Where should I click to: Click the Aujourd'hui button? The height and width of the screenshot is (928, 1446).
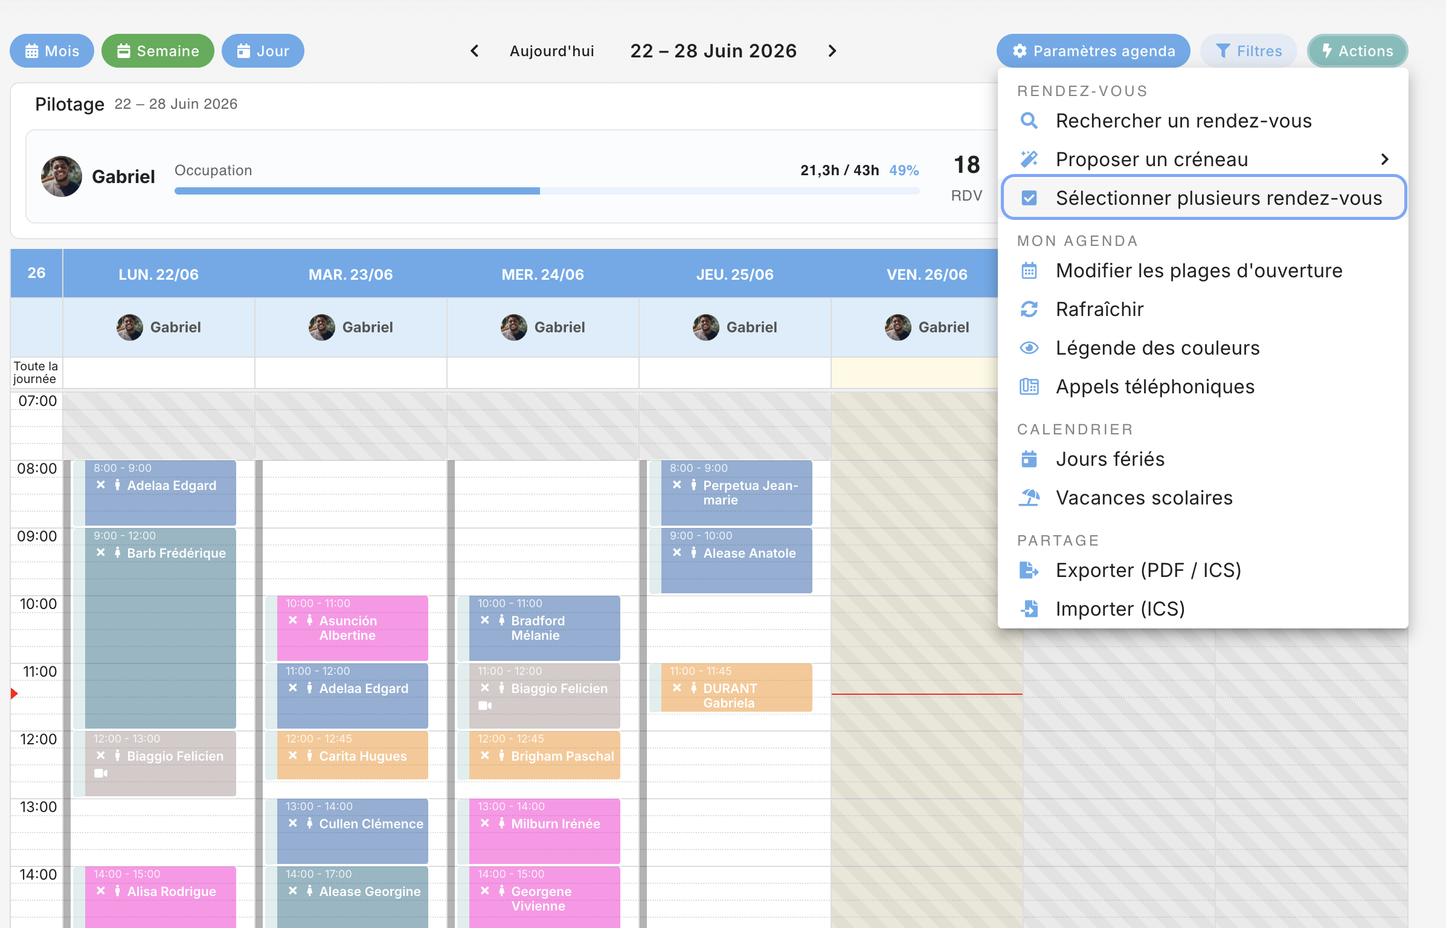[x=551, y=51]
